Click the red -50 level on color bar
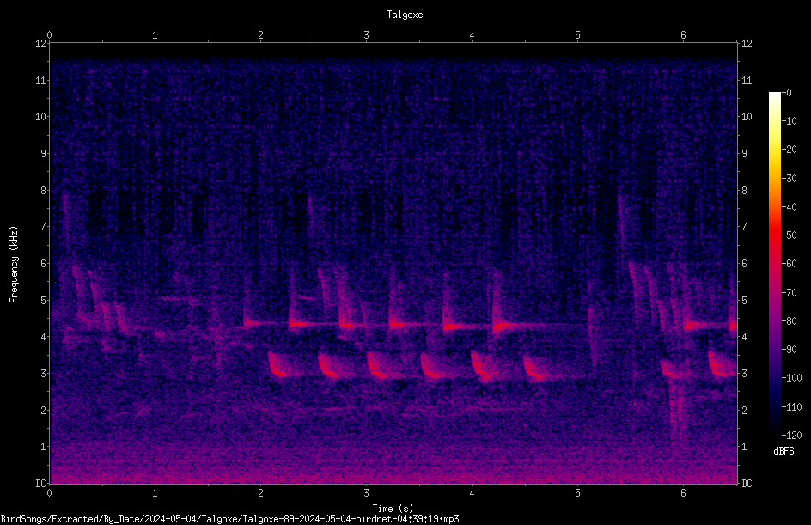This screenshot has height=525, width=811. tap(775, 235)
